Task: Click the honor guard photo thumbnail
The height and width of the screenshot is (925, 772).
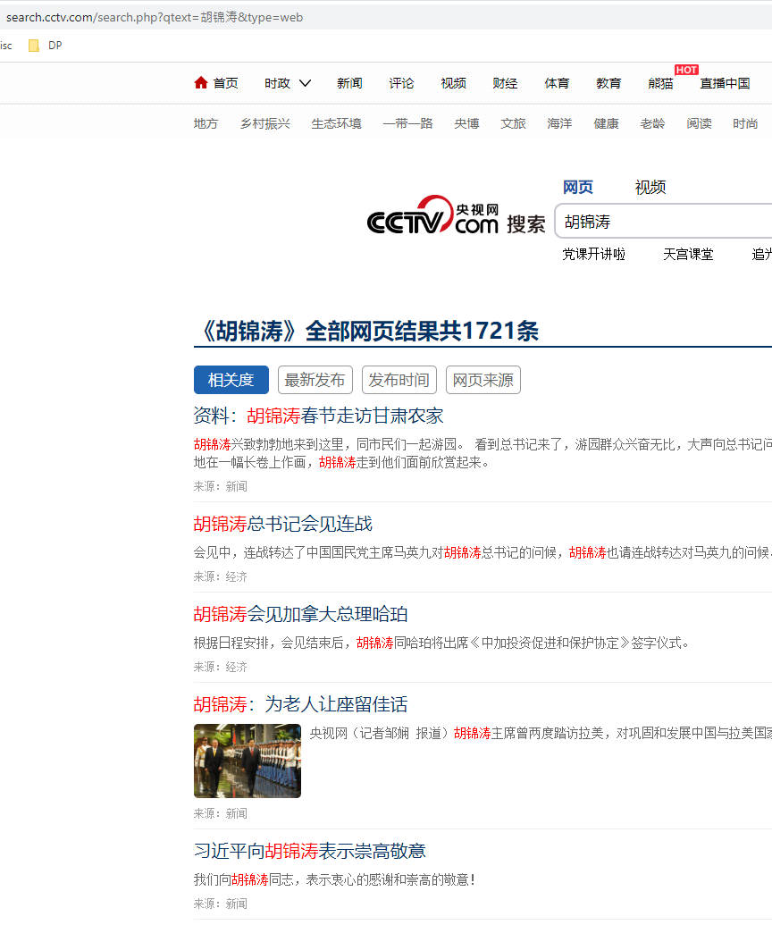Action: pos(248,761)
